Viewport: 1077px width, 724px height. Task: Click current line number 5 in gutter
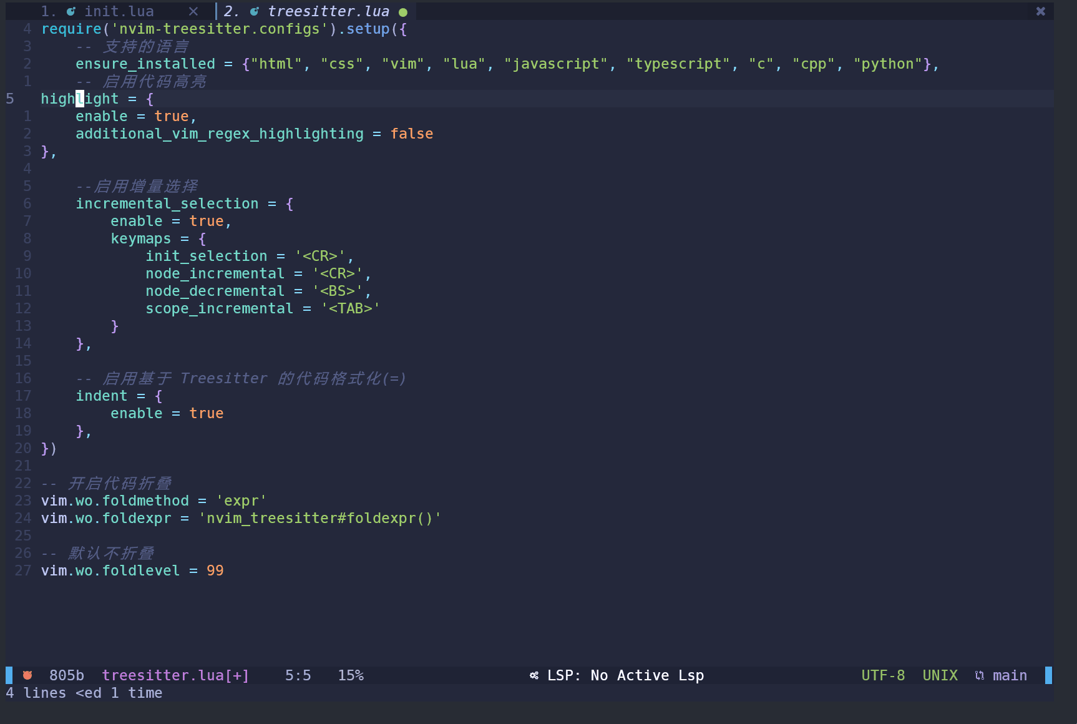click(x=10, y=99)
